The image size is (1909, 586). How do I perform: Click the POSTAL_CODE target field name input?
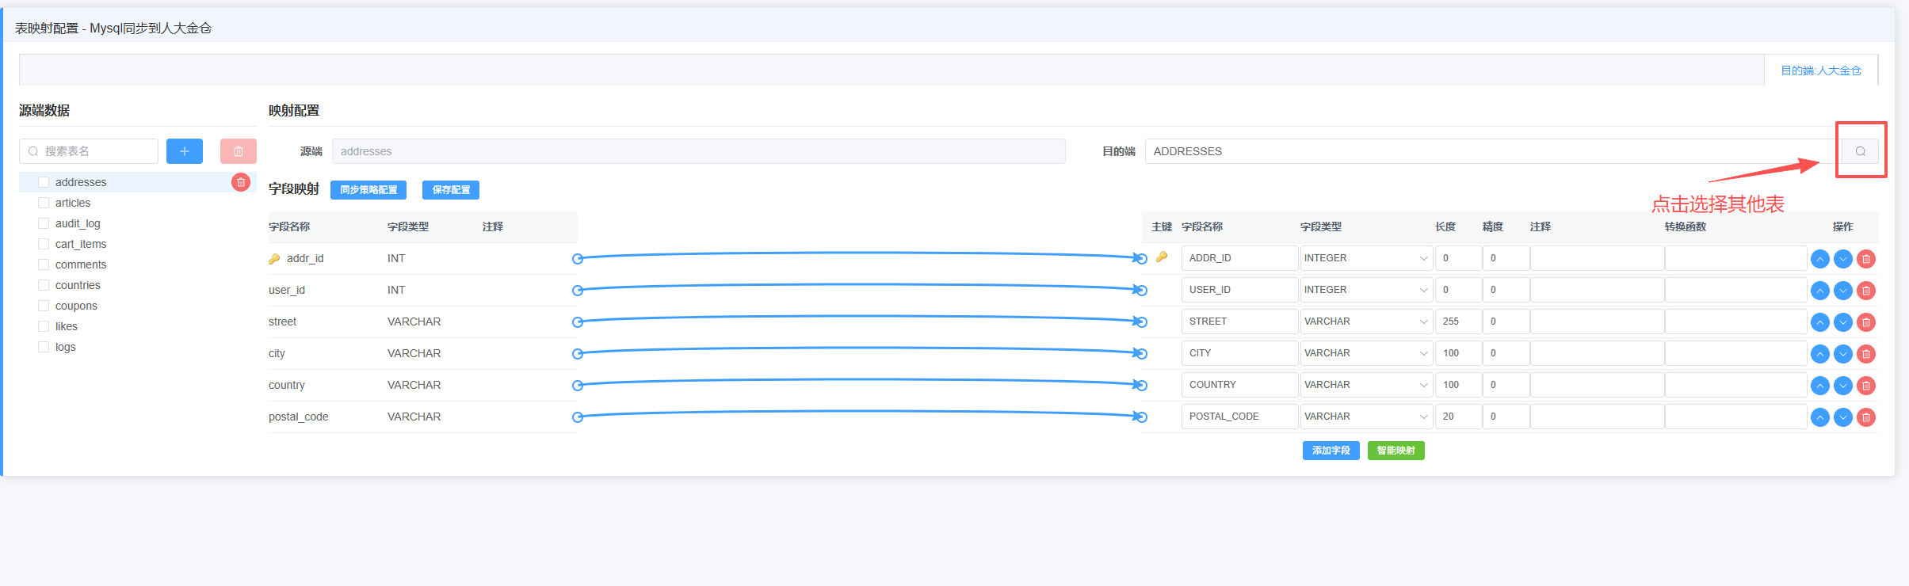(1240, 417)
